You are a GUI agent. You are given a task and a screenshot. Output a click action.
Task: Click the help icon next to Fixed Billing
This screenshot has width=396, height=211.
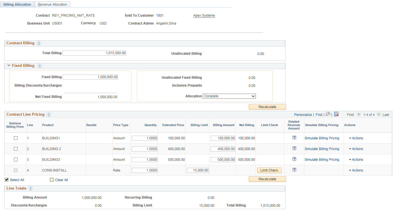[x=40, y=66]
